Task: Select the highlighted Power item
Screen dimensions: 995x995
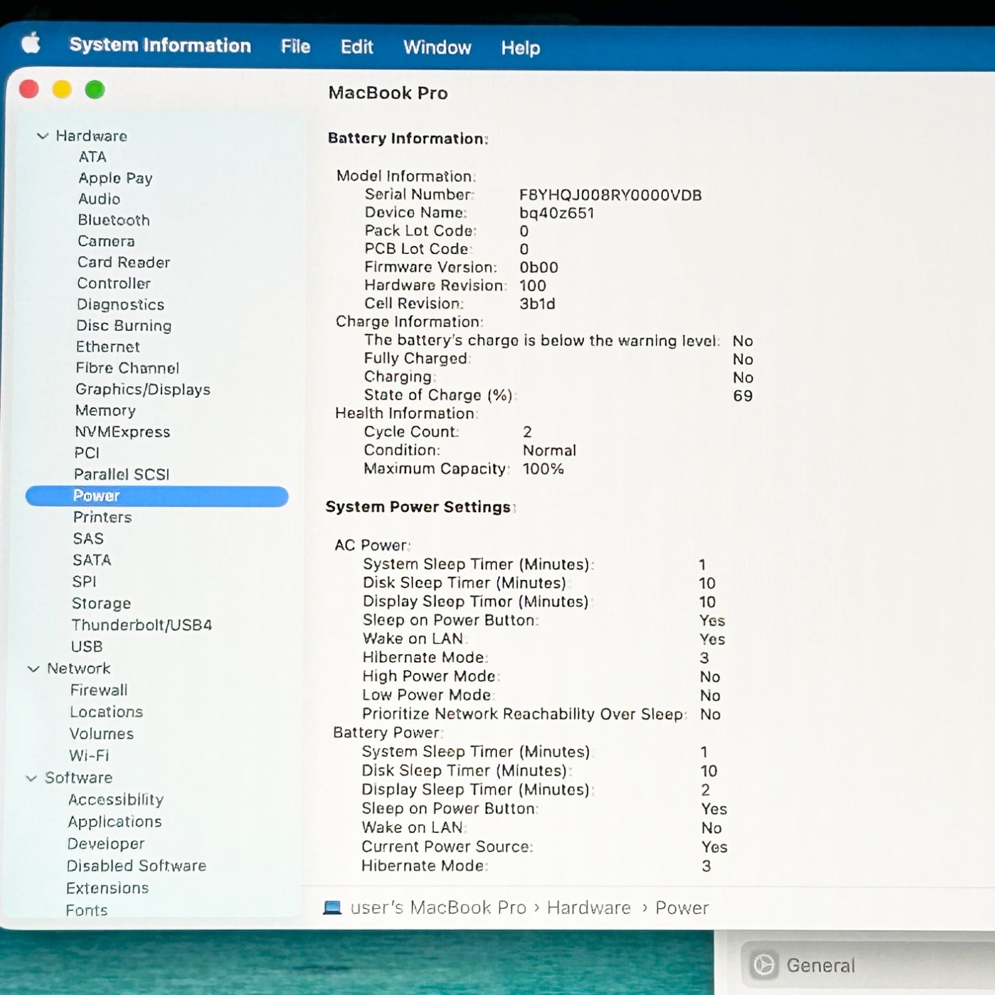Action: (157, 496)
